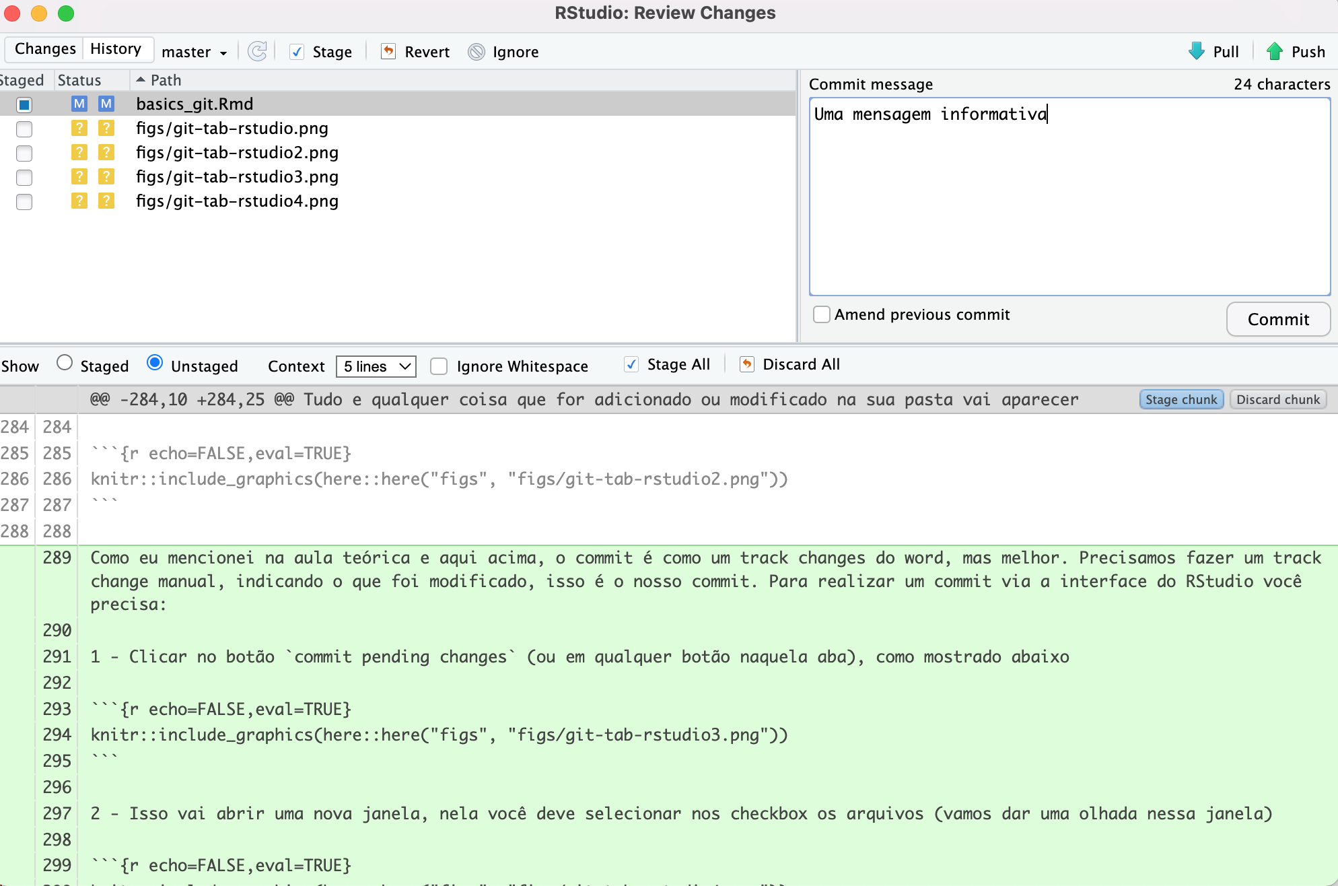Click the Revert button label

[x=427, y=52]
